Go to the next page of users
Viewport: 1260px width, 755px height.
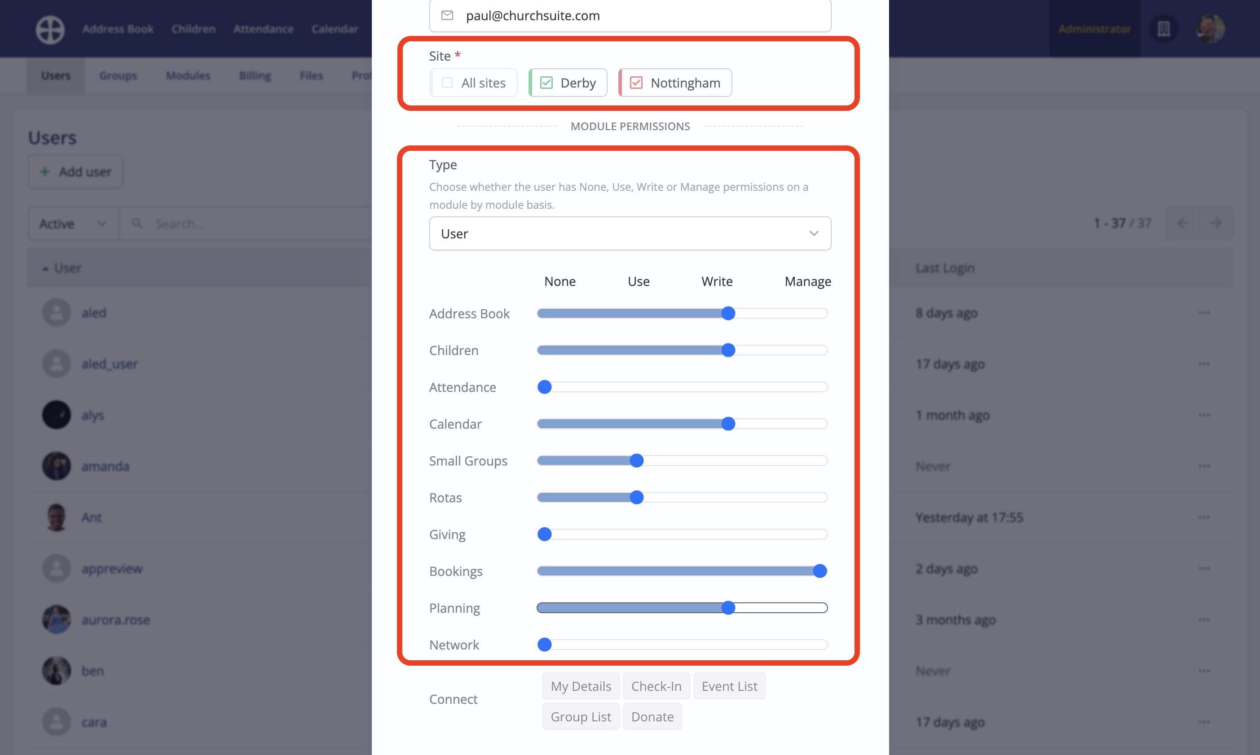1217,223
